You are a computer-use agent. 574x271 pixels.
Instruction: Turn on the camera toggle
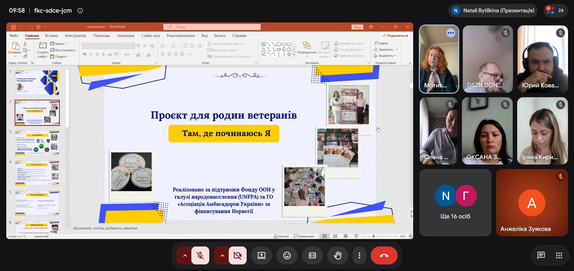pyautogui.click(x=238, y=255)
